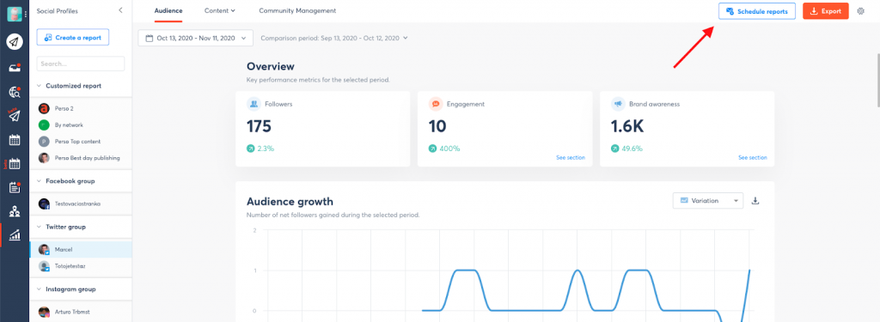Switch to the Audience tab
The height and width of the screenshot is (322, 880).
click(168, 10)
